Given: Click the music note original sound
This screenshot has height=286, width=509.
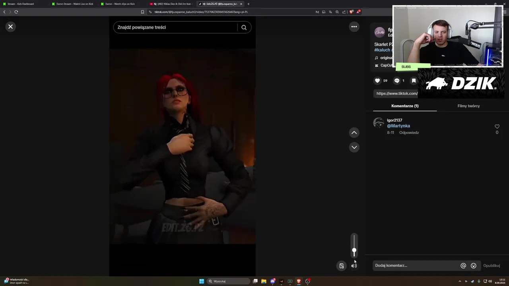Looking at the screenshot, I should (376, 58).
